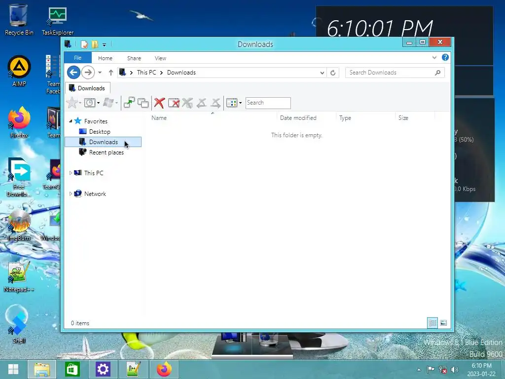Screen dimensions: 505x379
Task: Click File Explorer on the taskbar
Action: coord(42,369)
